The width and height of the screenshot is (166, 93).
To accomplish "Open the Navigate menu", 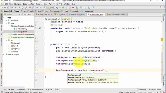I will pos(18,4).
